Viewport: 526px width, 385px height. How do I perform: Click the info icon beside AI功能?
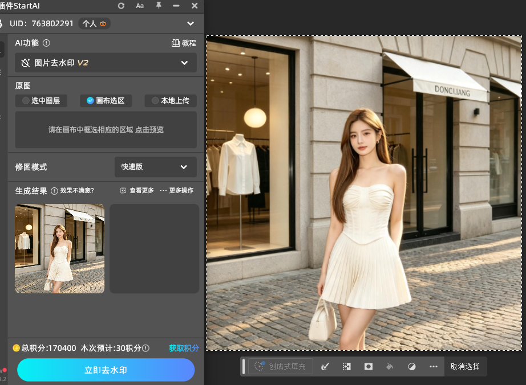pyautogui.click(x=46, y=43)
